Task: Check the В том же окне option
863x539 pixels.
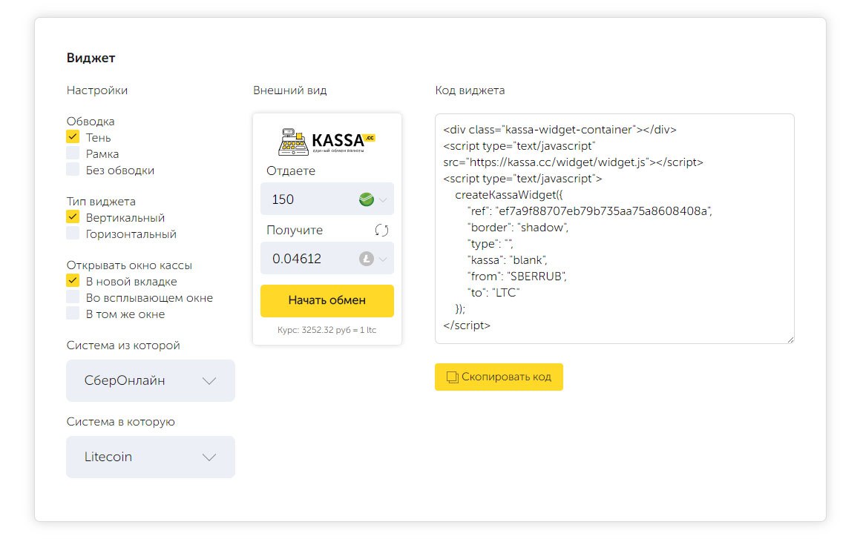Action: tap(73, 314)
